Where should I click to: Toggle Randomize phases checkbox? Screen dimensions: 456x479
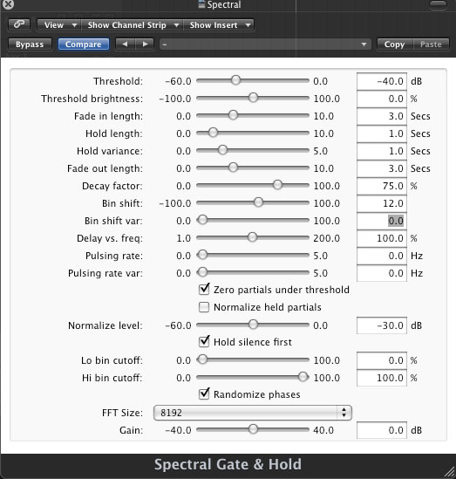point(204,394)
